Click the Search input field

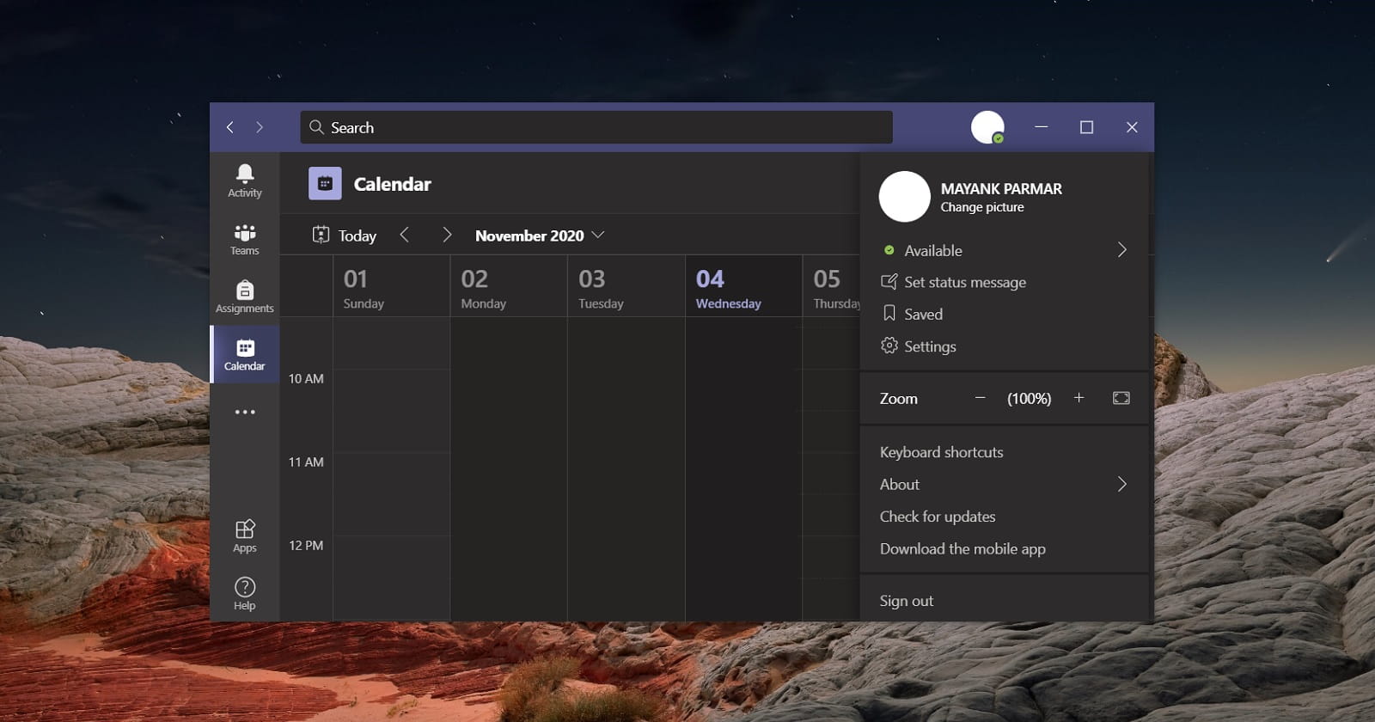coord(596,127)
